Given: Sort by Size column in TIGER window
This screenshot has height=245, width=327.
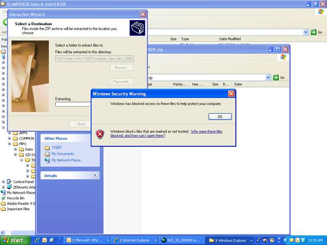Looking at the screenshot, I should coord(173,39).
